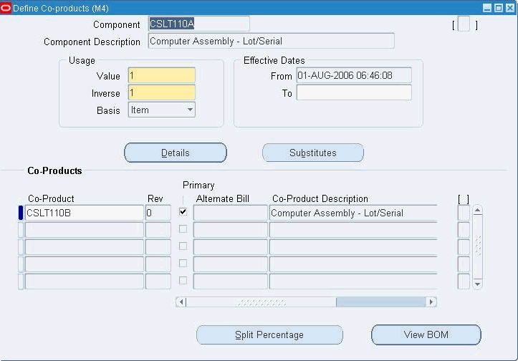Click the Effective Dates From field

354,75
